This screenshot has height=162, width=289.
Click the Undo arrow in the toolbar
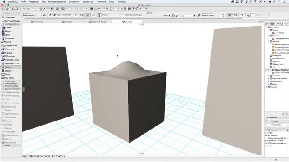click(32, 9)
